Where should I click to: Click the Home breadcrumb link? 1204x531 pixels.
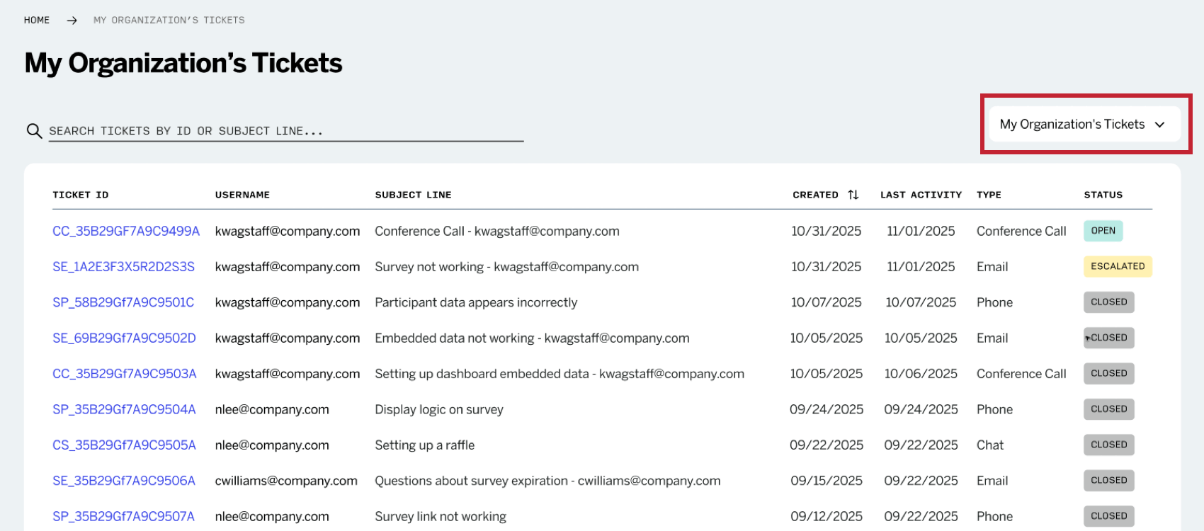tap(37, 21)
